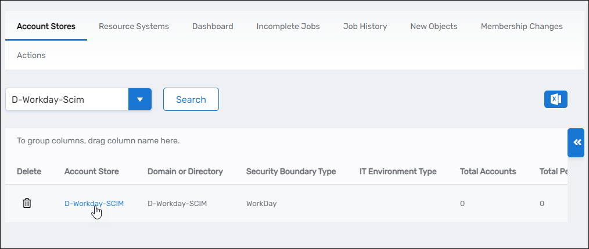
Task: Click the Security Boundary Type column header
Action: point(291,171)
